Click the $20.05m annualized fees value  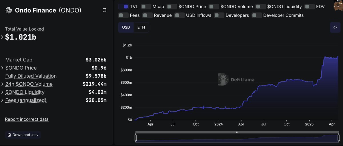click(96, 100)
